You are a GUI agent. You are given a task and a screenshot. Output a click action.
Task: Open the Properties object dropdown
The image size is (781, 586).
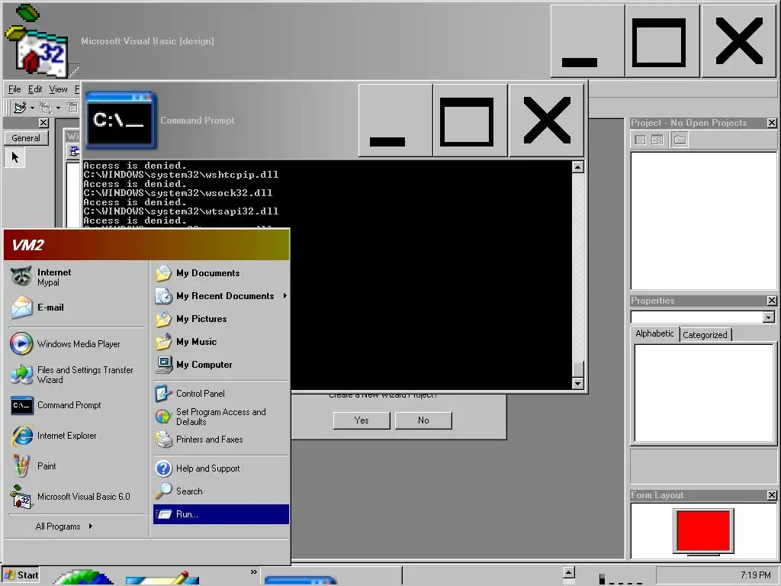[769, 317]
